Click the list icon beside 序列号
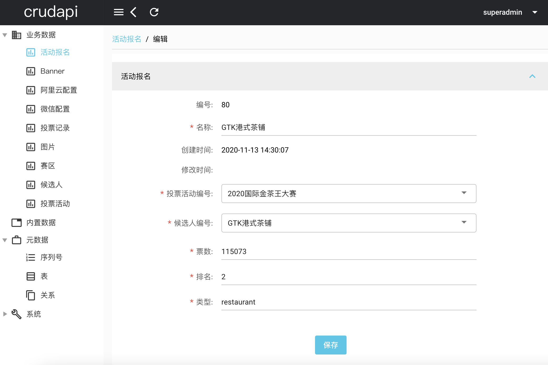Viewport: 548px width, 365px height. point(31,257)
